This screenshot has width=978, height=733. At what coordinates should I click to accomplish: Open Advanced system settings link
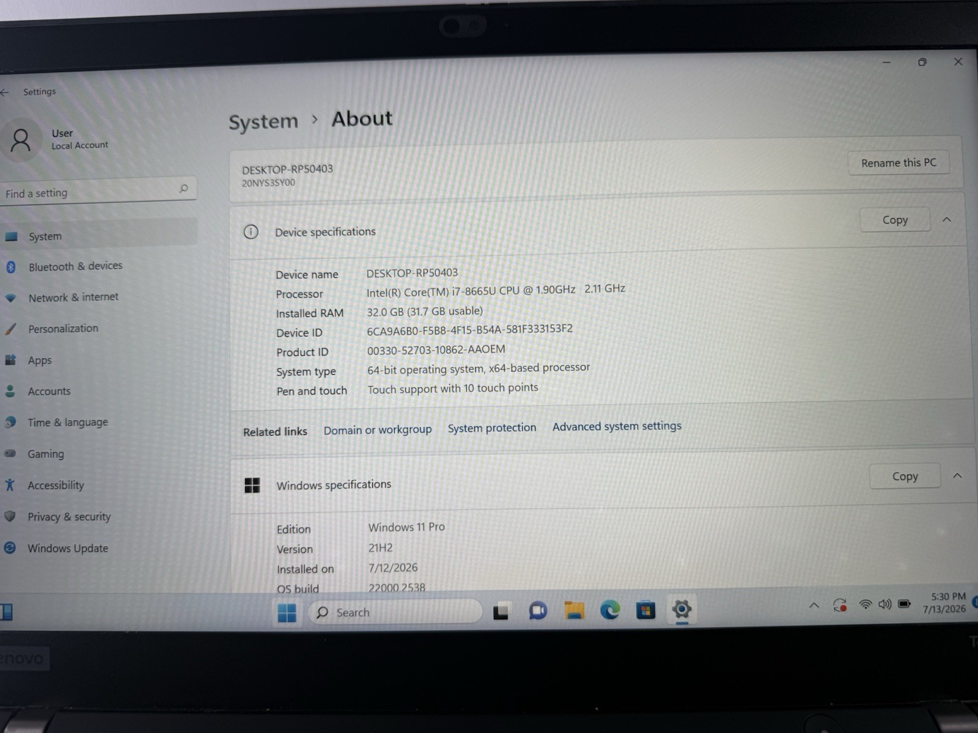point(617,426)
